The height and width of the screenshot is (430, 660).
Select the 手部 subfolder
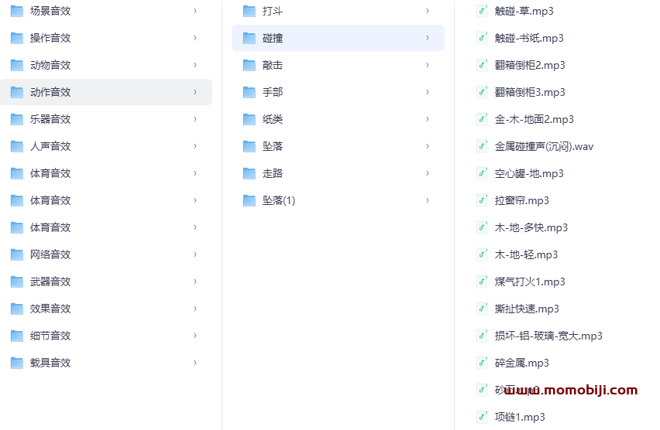pyautogui.click(x=273, y=92)
